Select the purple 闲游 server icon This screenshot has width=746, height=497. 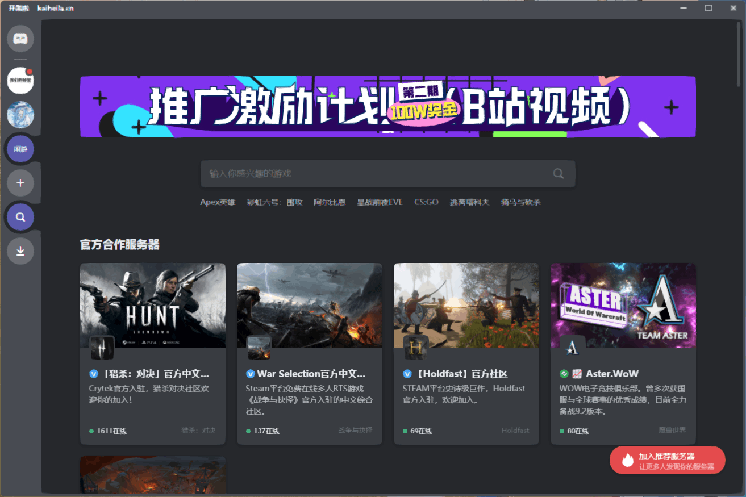click(x=20, y=149)
